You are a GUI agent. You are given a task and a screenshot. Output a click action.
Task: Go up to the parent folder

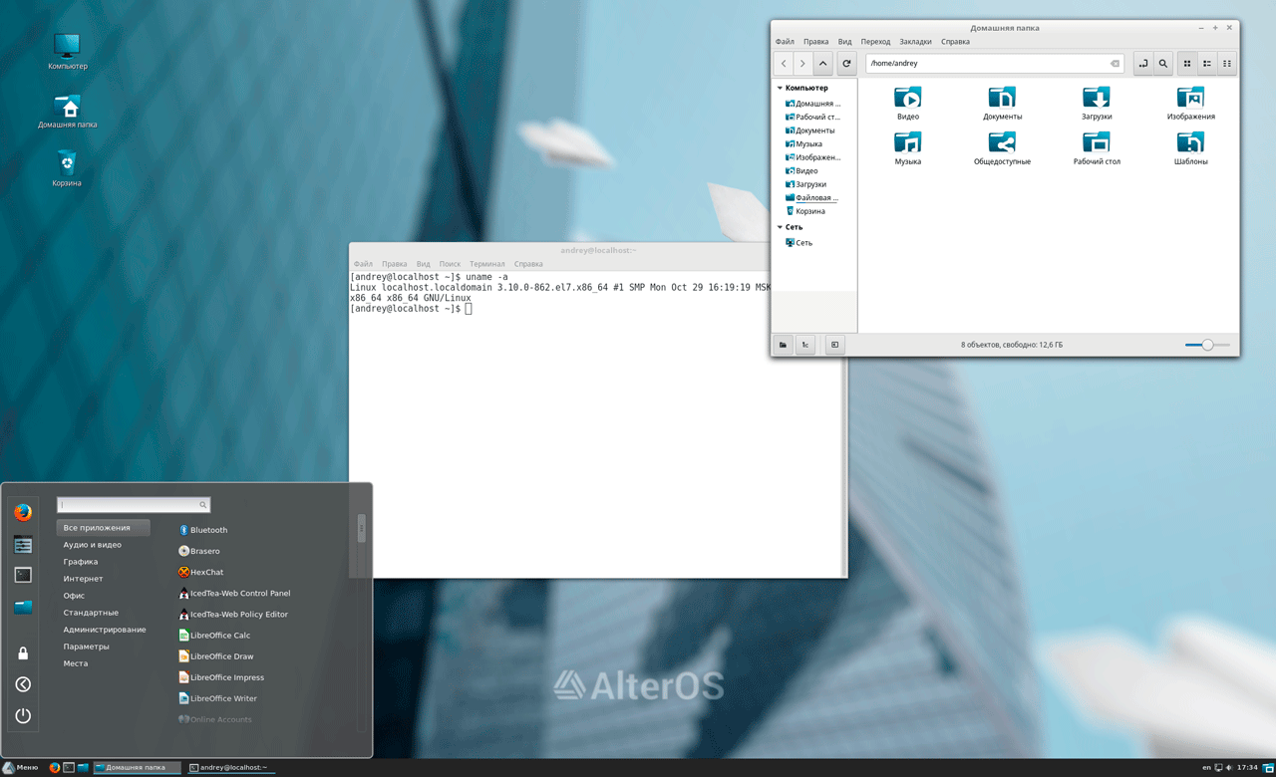822,64
